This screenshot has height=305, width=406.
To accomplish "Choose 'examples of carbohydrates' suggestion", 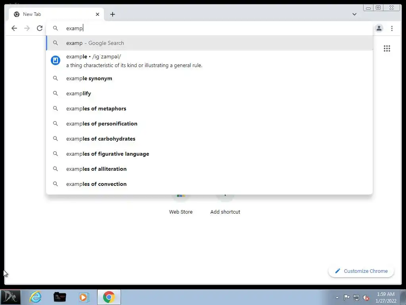I will [209, 139].
